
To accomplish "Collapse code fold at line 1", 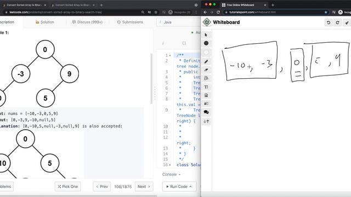I will pos(170,55).
